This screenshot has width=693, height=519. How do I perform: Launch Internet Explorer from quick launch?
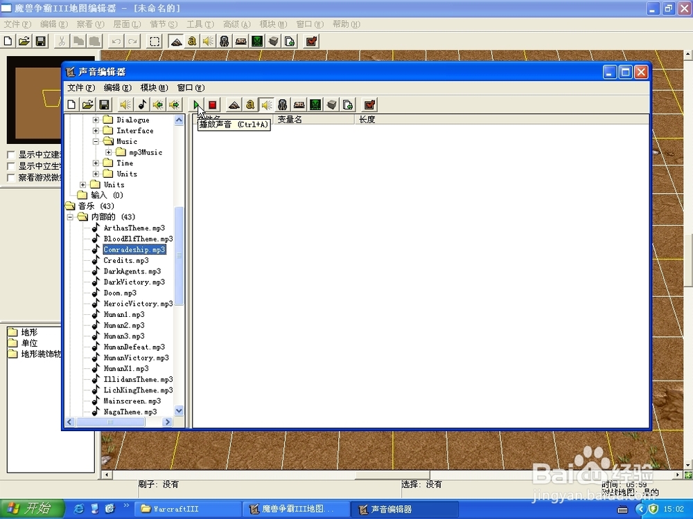pos(79,509)
